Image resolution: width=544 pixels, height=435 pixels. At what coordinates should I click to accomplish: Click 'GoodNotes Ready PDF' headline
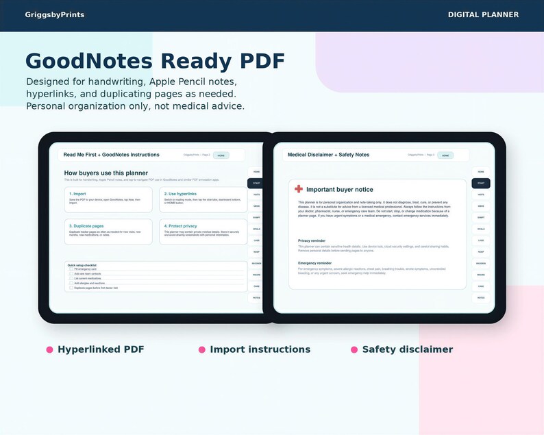click(x=155, y=61)
